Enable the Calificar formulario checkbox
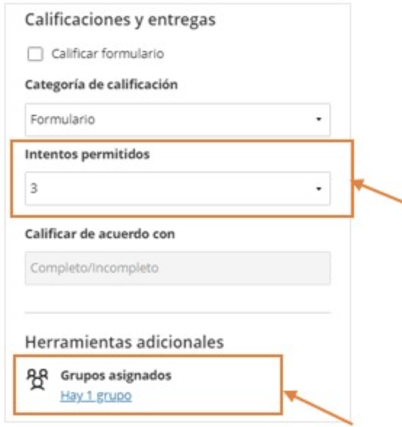 click(x=35, y=54)
